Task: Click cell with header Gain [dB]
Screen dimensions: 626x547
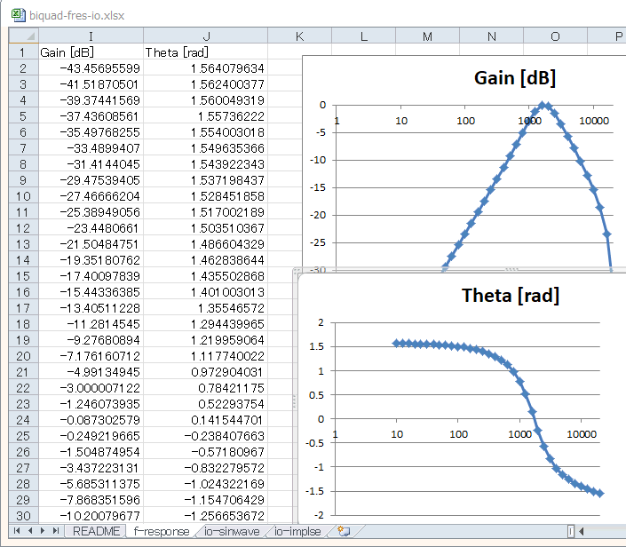Action: tap(91, 52)
